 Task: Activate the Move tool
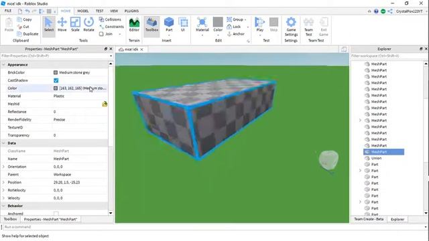pos(62,24)
